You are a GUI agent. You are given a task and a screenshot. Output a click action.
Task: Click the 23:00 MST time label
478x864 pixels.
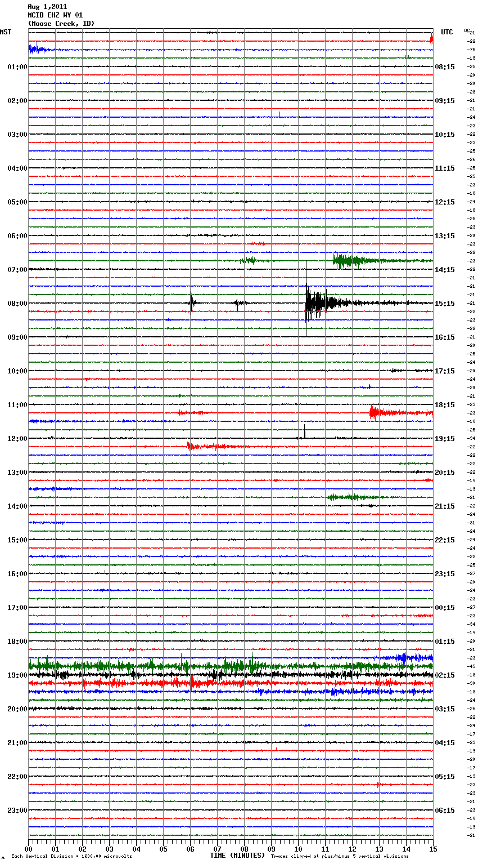tap(17, 810)
